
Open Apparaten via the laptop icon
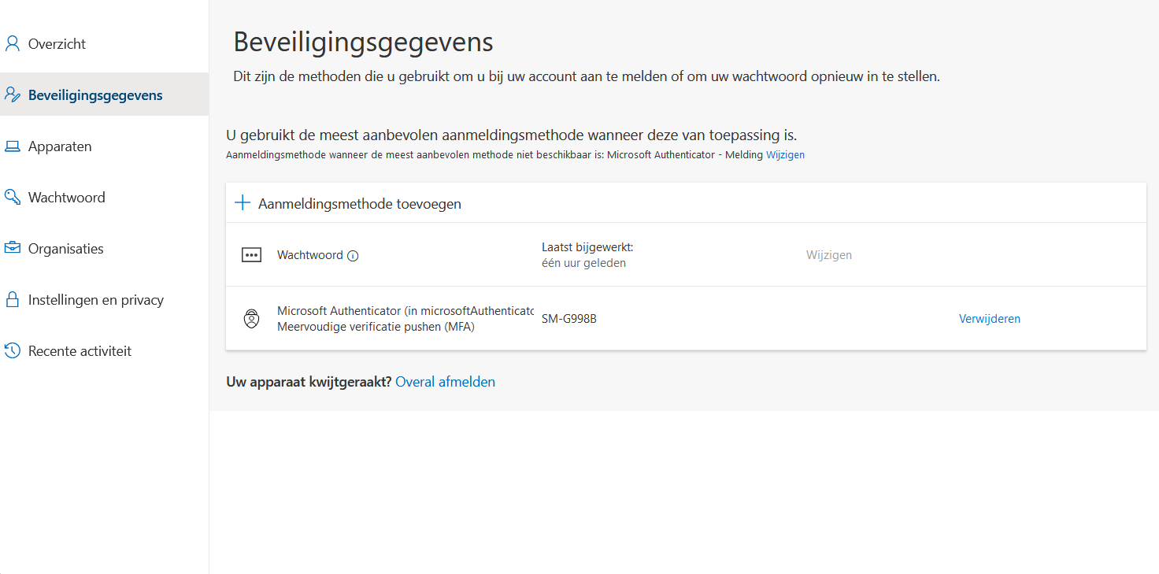tap(11, 145)
